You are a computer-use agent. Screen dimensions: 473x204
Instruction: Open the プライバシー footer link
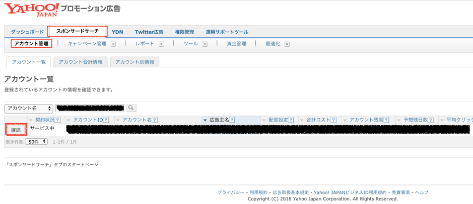231,192
